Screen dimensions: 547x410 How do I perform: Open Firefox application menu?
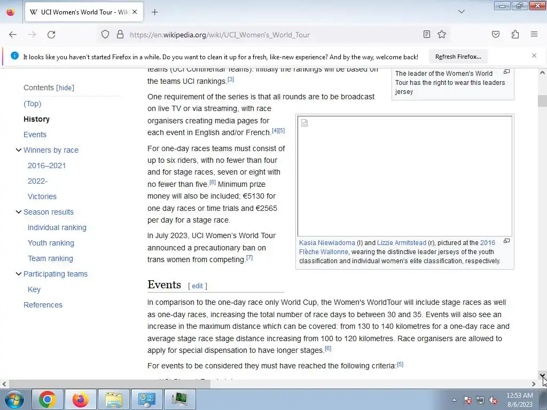coord(534,34)
